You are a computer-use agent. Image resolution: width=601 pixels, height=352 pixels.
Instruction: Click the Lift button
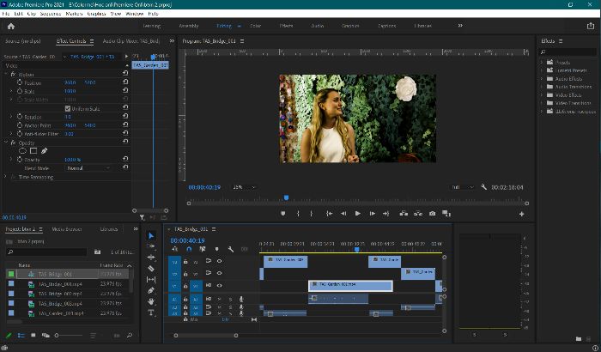pyautogui.click(x=404, y=214)
